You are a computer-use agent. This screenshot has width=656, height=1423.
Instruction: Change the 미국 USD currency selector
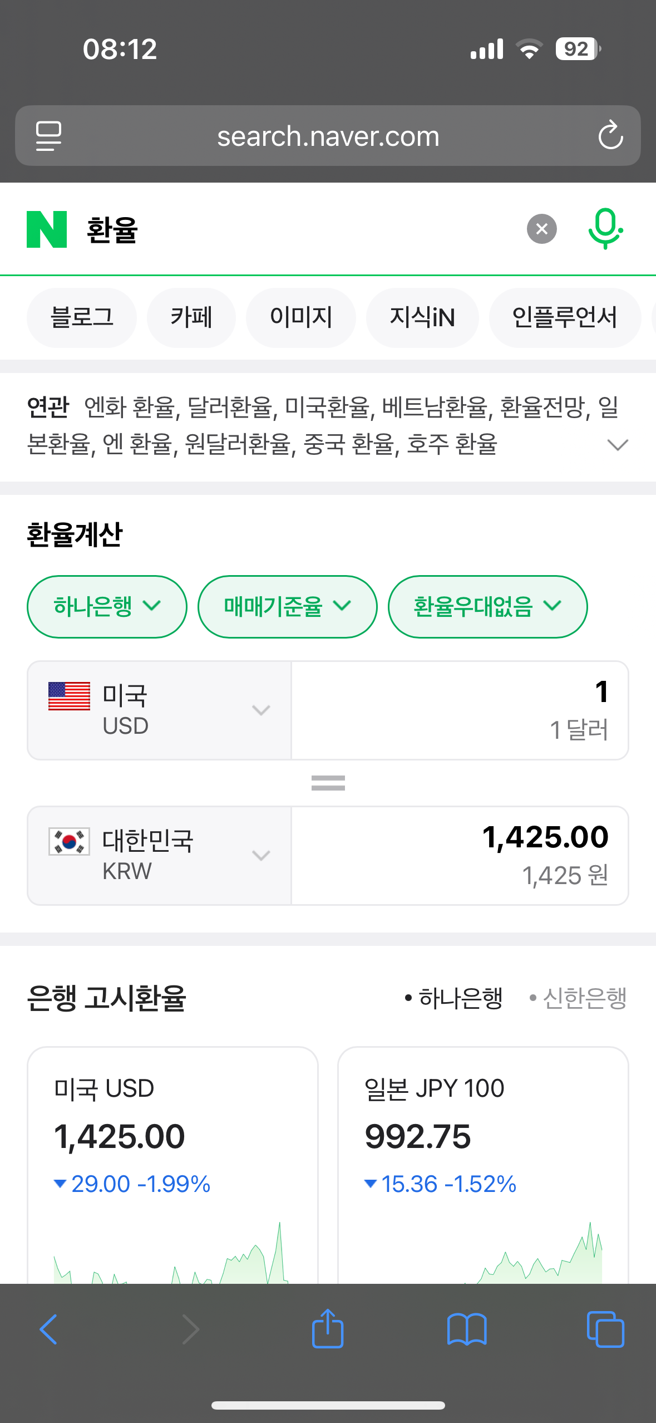[x=159, y=710]
